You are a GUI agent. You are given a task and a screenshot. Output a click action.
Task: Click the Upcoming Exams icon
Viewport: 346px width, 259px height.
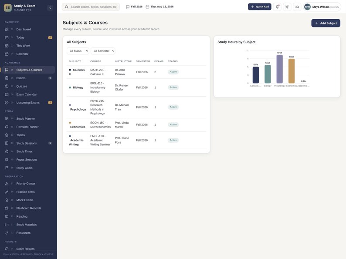7,102
